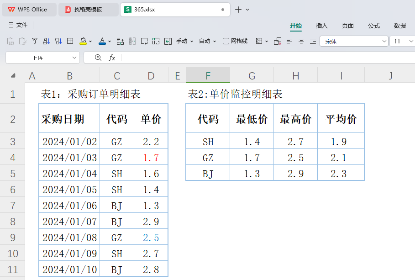Image resolution: width=415 pixels, height=280 pixels.
Task: Click the indent arrow box icon
Action: [x=168, y=41]
